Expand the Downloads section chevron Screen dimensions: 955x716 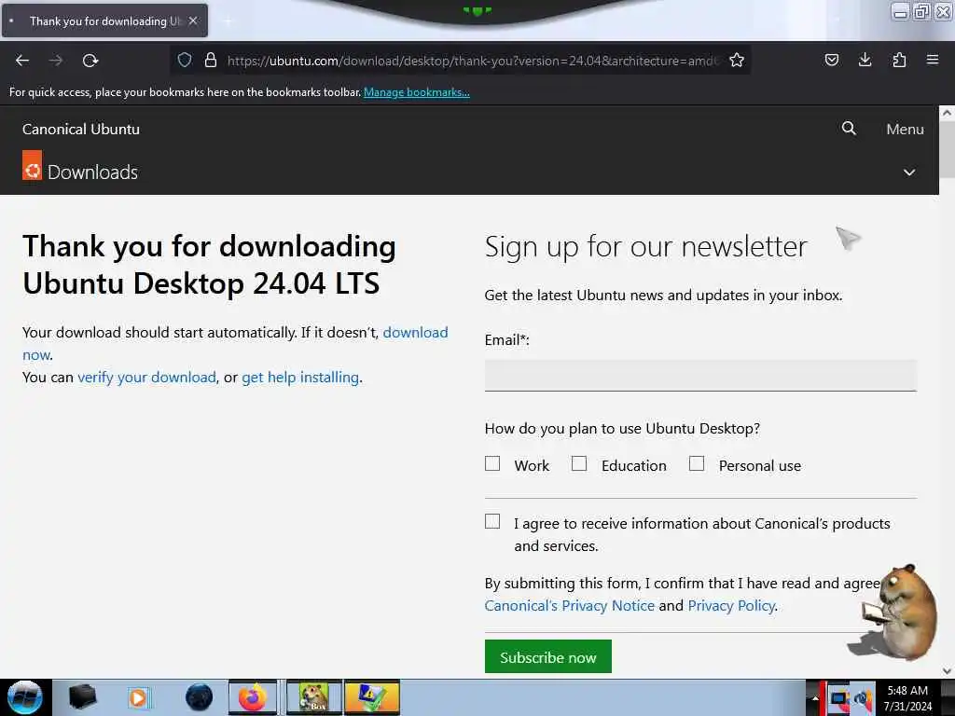coord(908,172)
